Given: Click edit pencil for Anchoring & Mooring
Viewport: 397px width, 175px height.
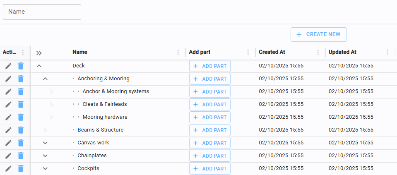Looking at the screenshot, I should [x=8, y=79].
